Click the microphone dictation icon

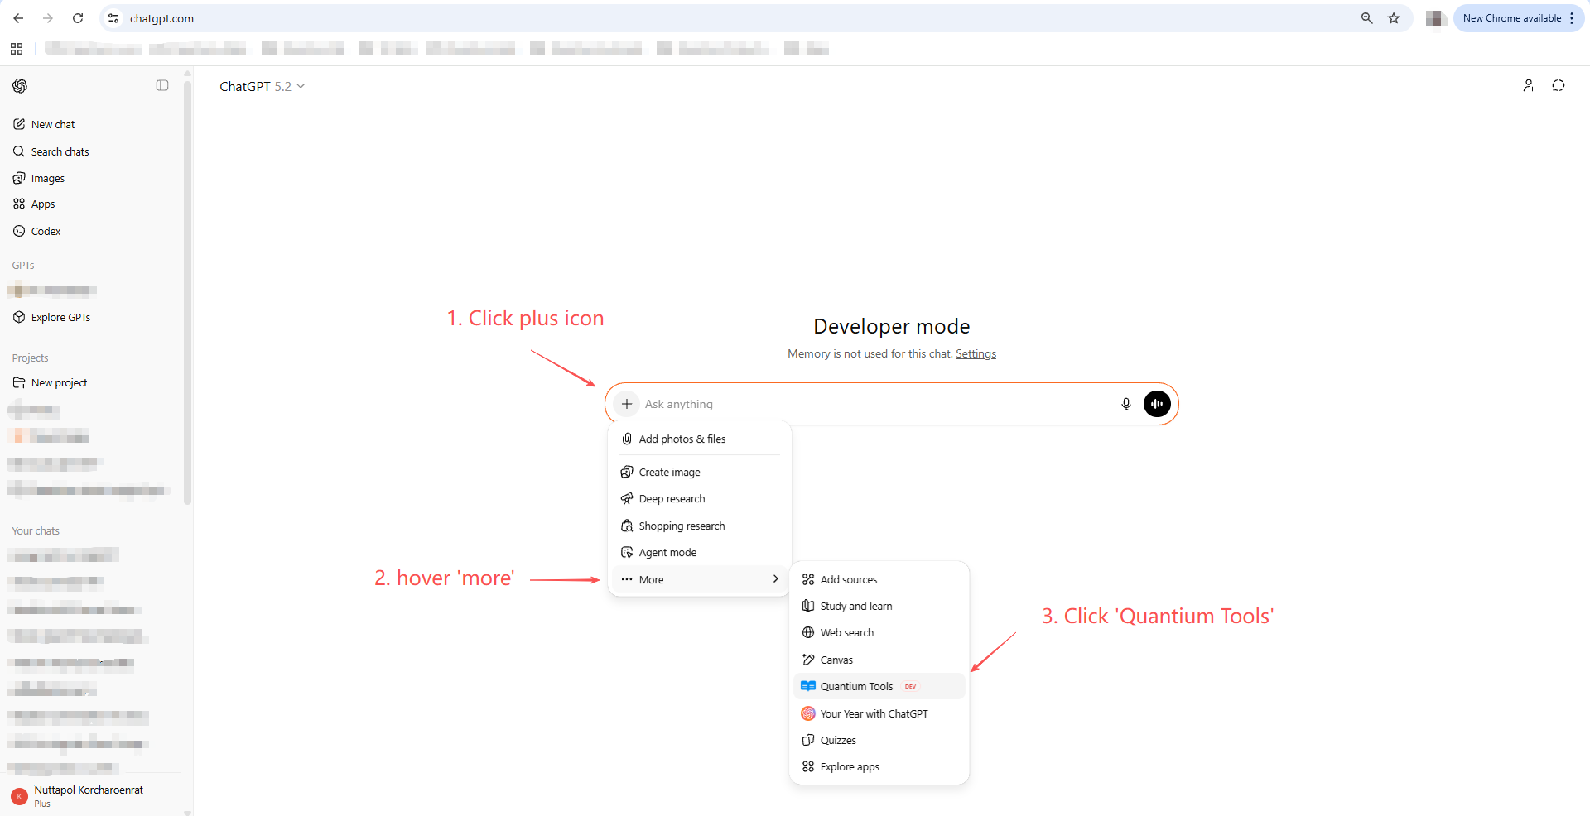[1125, 404]
